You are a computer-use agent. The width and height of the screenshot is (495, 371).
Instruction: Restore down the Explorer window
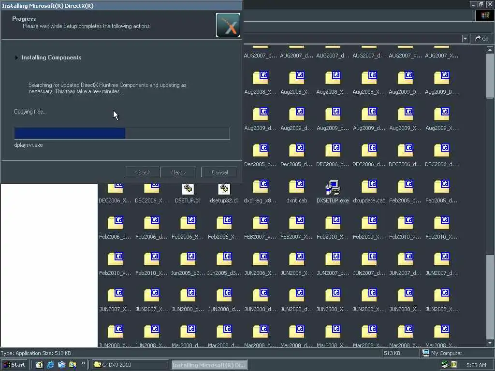pos(480,4)
